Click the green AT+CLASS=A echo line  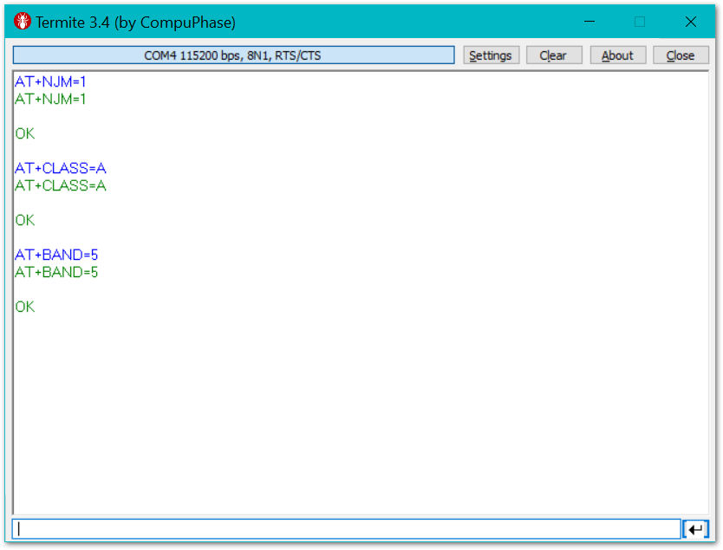tap(60, 185)
